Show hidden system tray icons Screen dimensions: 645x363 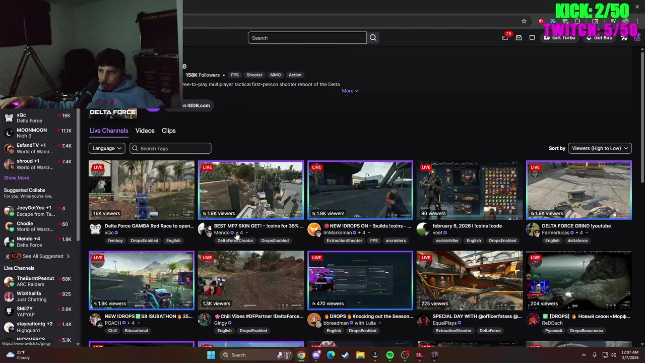point(584,355)
